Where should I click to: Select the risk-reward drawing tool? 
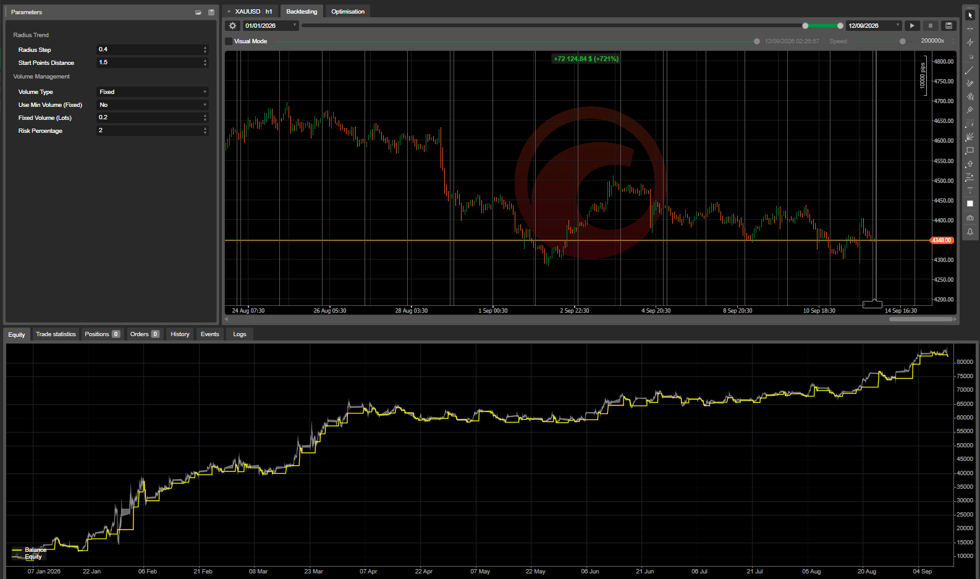(x=970, y=177)
